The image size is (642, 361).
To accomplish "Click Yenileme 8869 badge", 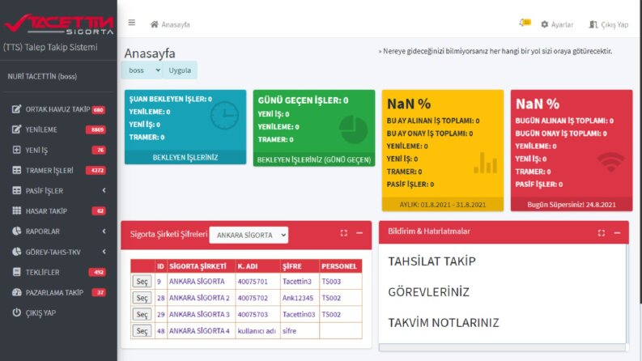I will [x=96, y=130].
